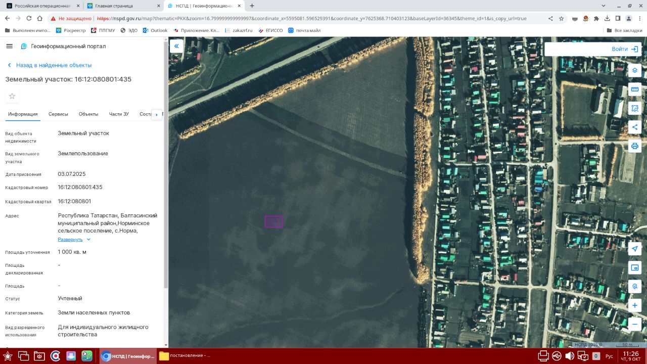
Task: Click area value 1 000 кв. м
Action: [x=72, y=252]
